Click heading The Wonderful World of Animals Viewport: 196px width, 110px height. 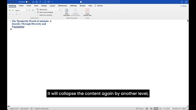point(32,24)
